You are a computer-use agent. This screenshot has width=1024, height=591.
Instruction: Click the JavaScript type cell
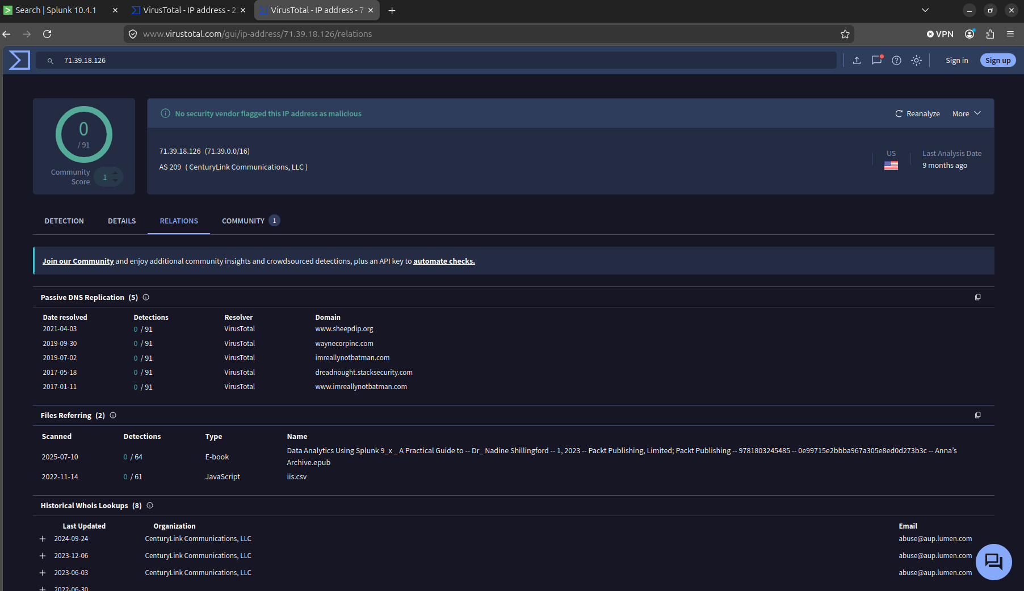point(223,477)
